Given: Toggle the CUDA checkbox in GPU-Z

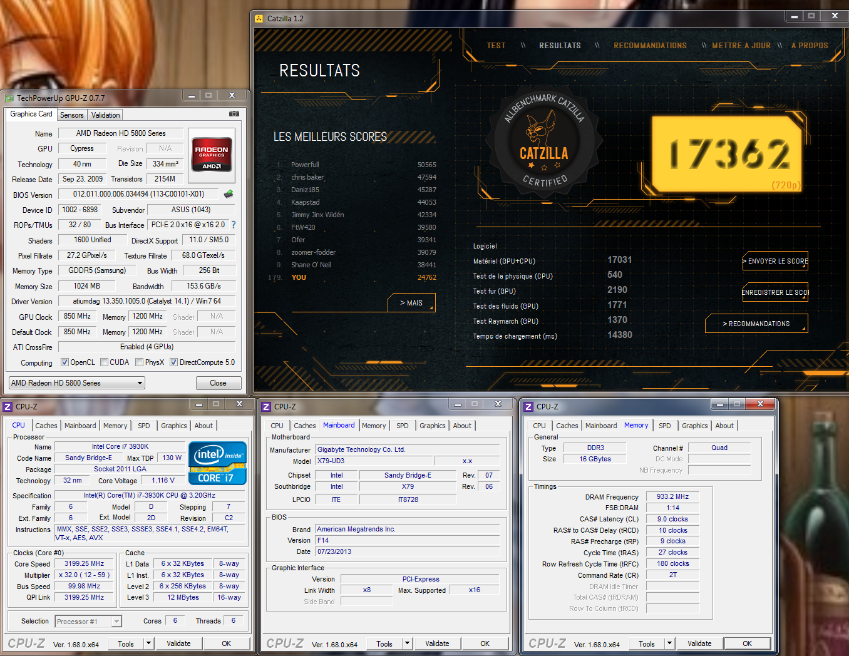Looking at the screenshot, I should click(x=104, y=362).
